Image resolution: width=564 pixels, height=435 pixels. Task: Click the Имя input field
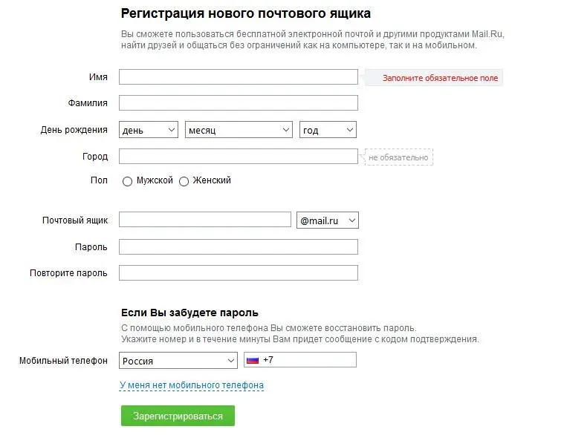238,77
